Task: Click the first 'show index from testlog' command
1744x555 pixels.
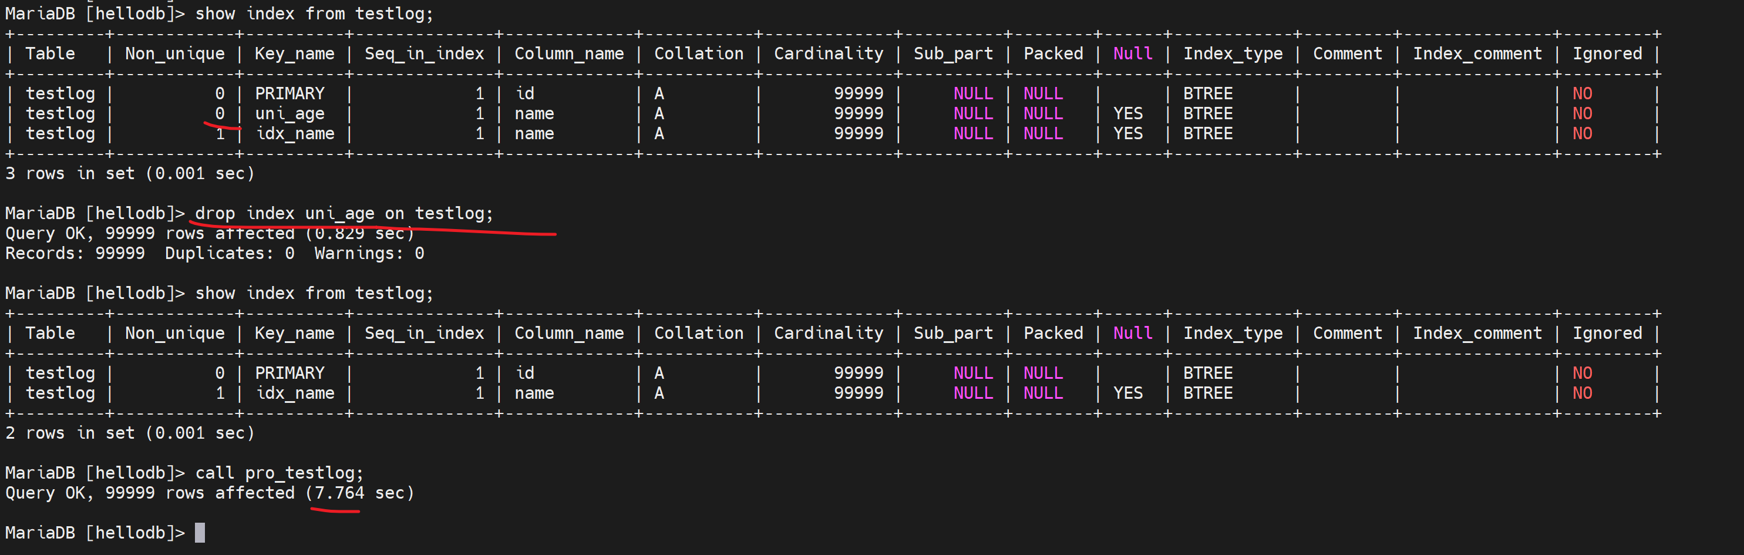Action: click(314, 14)
